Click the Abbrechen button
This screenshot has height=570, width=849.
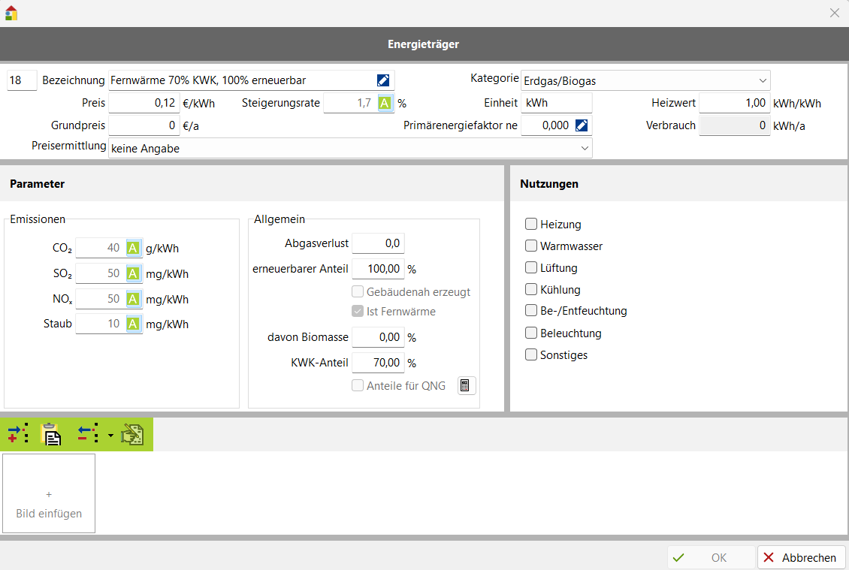tap(801, 557)
